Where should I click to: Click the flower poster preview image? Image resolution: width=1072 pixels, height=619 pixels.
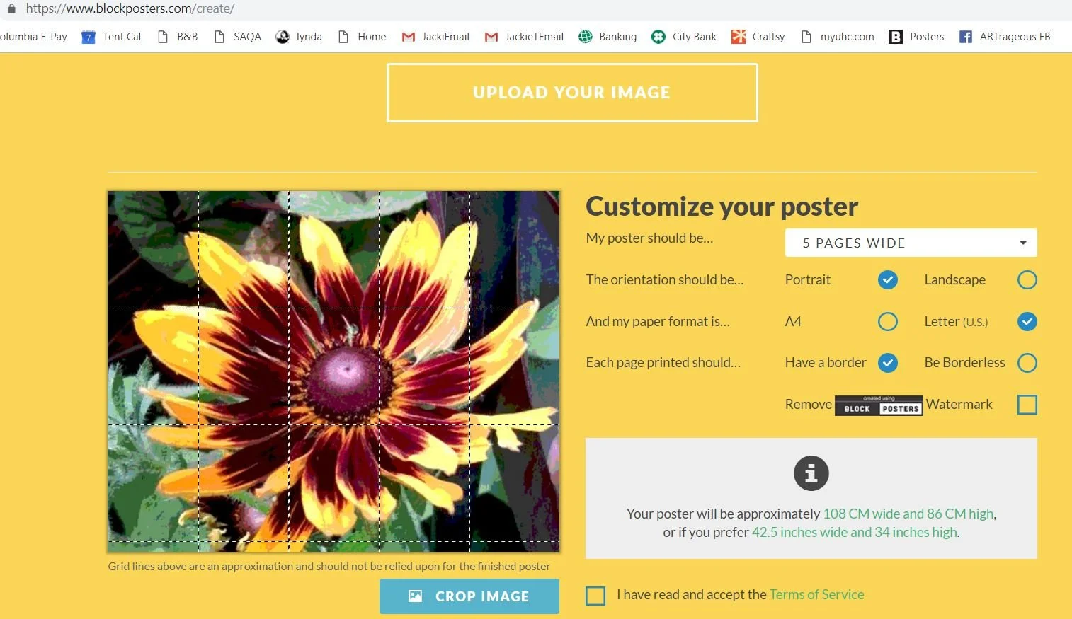click(333, 371)
